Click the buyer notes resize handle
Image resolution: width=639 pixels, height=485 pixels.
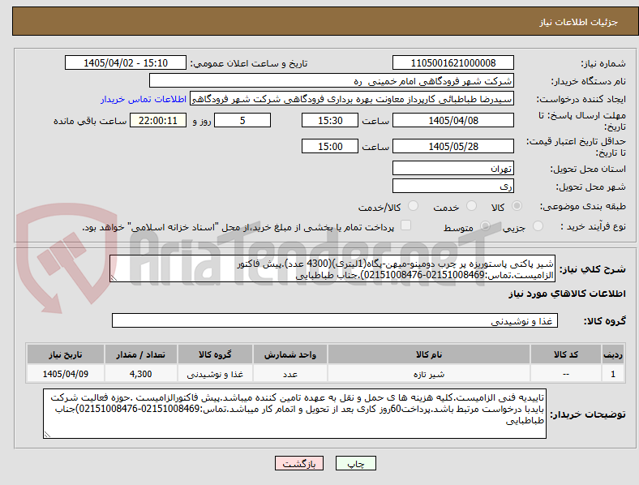[x=47, y=435]
